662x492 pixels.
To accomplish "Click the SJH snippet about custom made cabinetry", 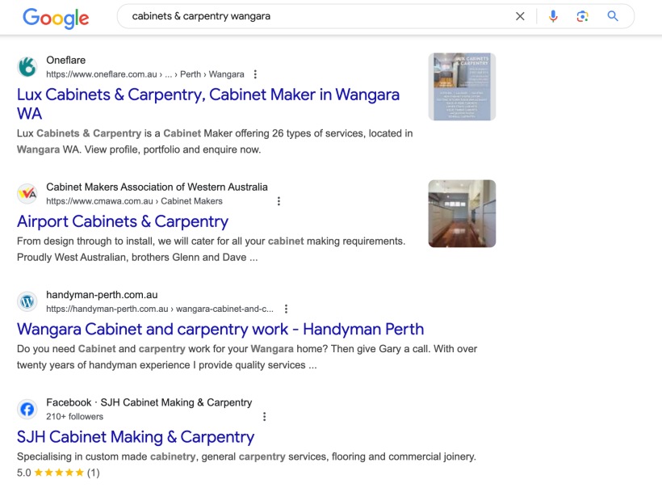I will point(246,456).
